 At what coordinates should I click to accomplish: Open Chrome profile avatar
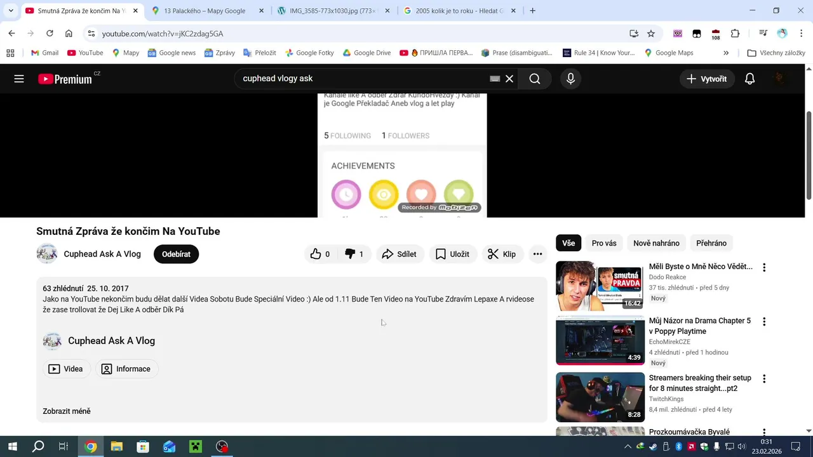pos(782,34)
